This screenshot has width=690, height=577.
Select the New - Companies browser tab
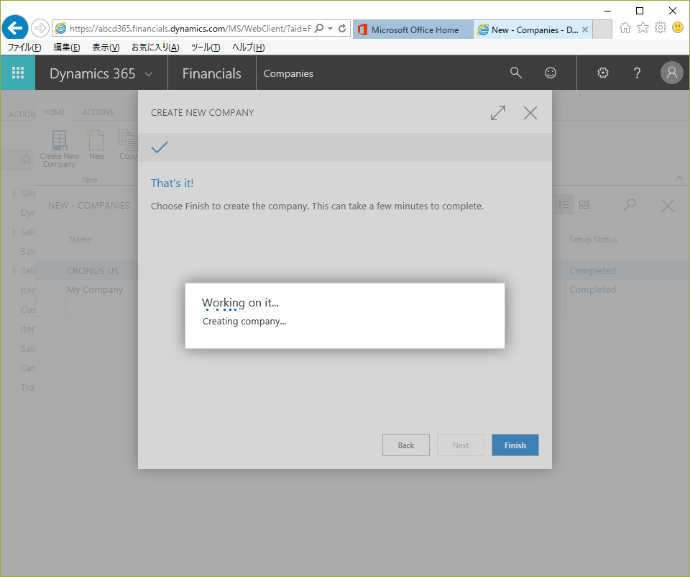533,29
